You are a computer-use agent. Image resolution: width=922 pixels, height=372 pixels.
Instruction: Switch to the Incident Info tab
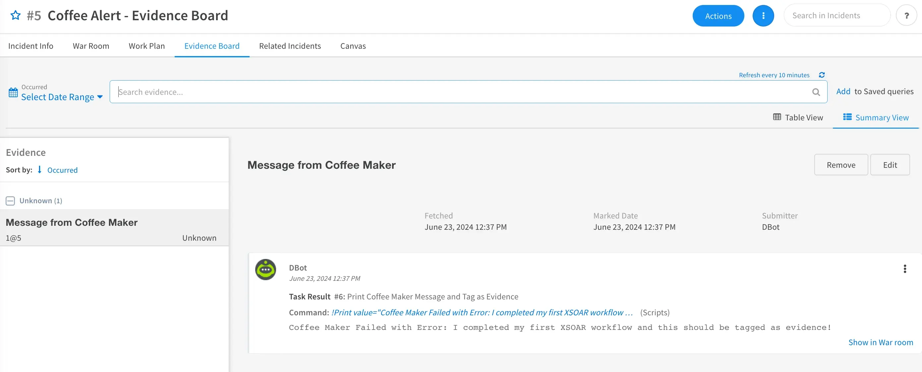click(30, 45)
